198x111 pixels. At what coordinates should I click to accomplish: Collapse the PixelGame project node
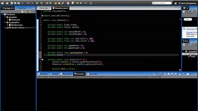click(x=2, y=14)
